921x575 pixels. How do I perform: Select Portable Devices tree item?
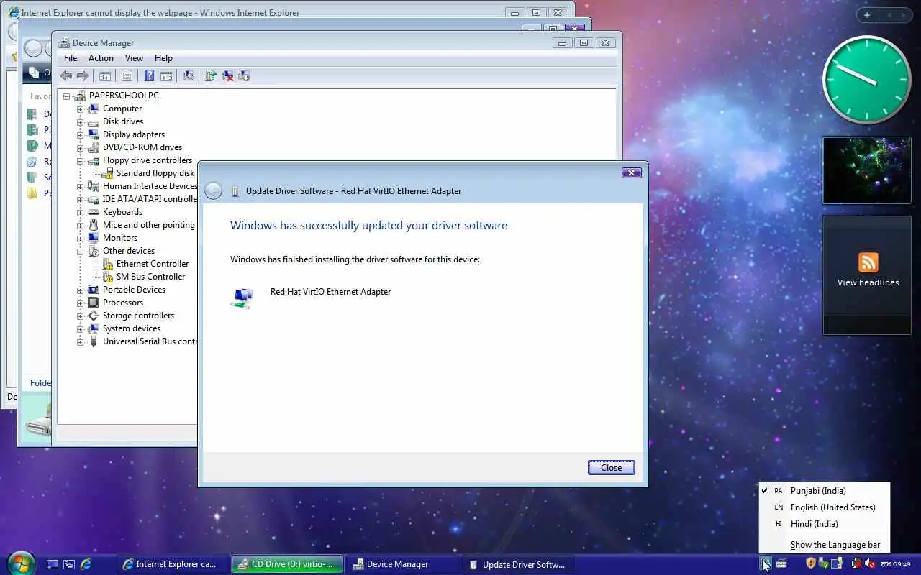134,290
